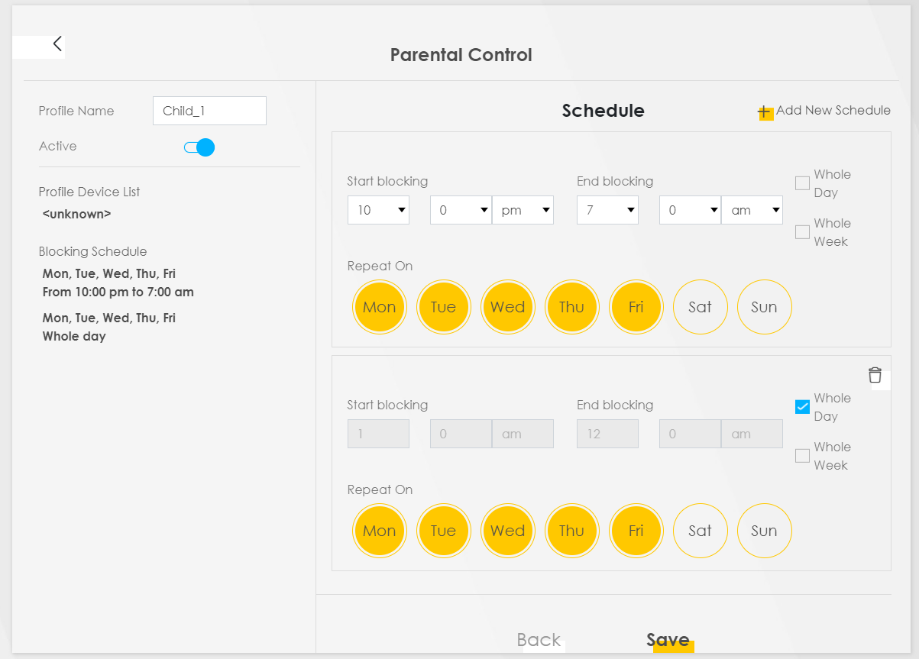The height and width of the screenshot is (659, 919).
Task: Open the start blocking hour dropdown
Action: coord(378,210)
